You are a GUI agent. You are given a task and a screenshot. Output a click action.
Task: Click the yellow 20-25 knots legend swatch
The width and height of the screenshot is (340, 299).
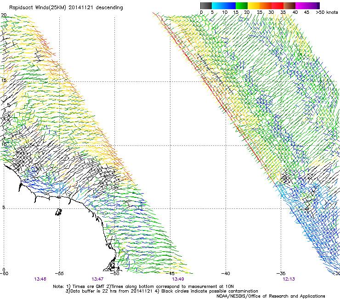point(254,6)
